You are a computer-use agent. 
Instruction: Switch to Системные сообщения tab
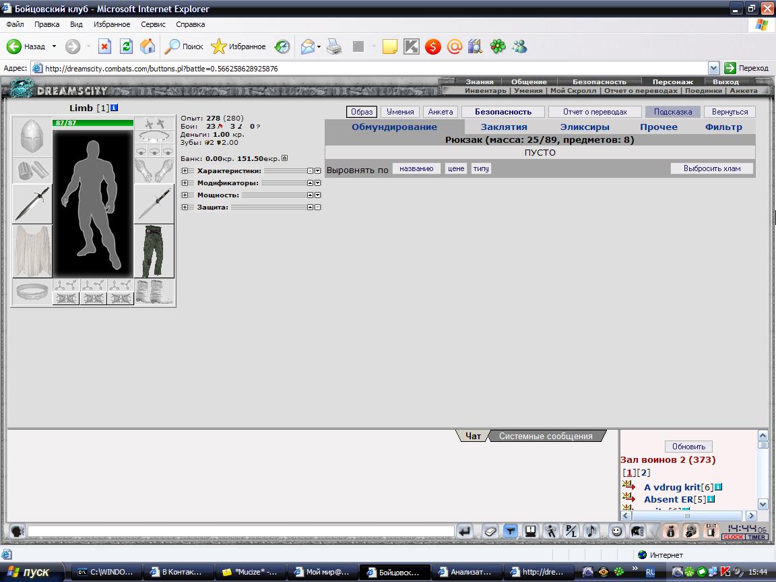(546, 436)
